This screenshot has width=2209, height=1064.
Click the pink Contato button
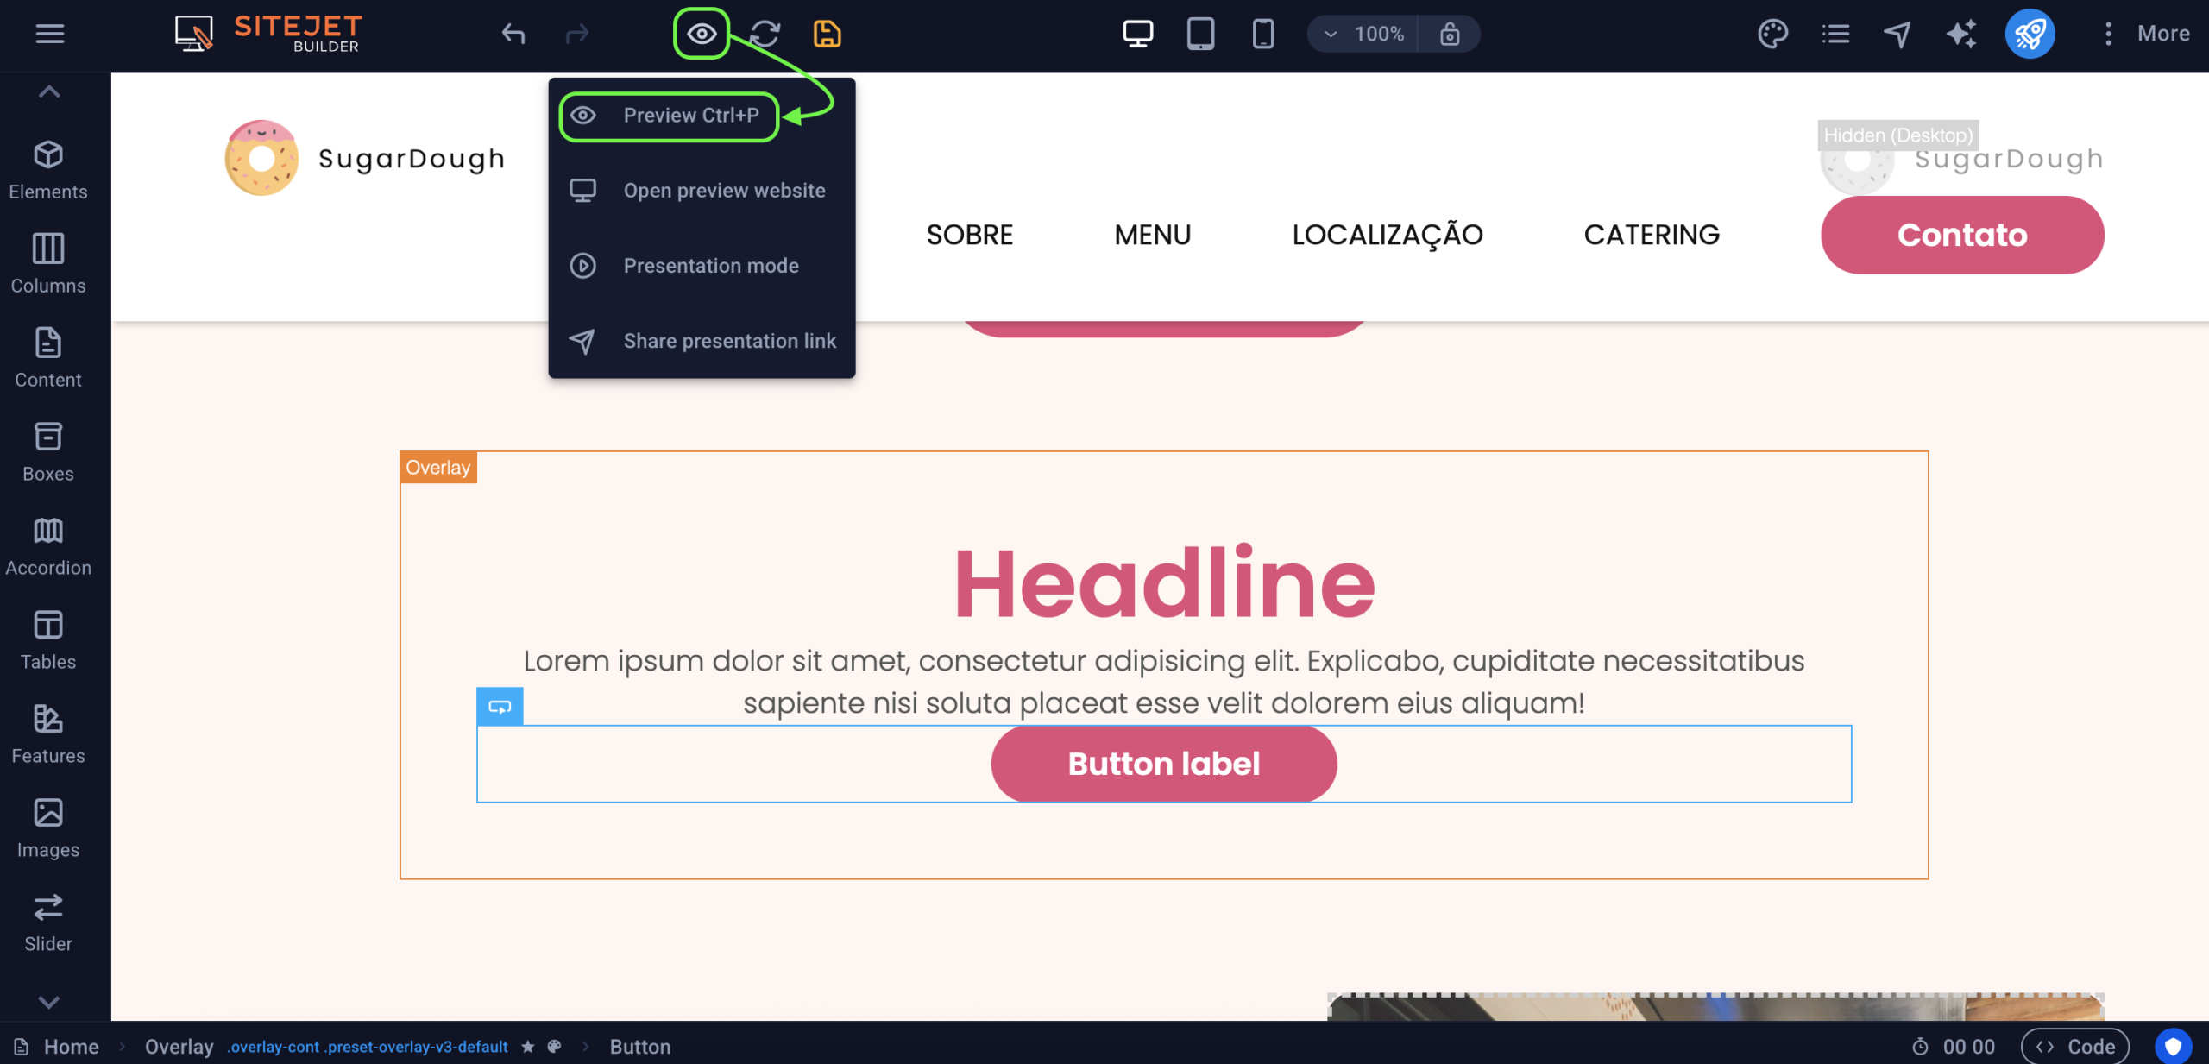pos(1962,235)
